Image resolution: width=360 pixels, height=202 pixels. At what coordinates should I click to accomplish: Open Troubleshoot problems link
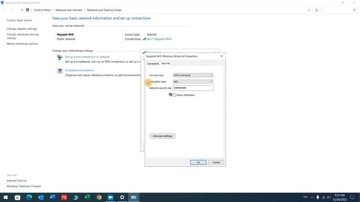(79, 70)
